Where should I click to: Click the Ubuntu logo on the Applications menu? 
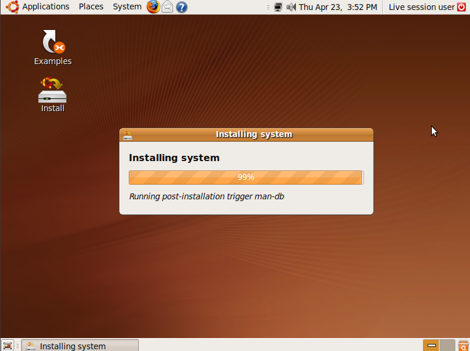[x=12, y=7]
